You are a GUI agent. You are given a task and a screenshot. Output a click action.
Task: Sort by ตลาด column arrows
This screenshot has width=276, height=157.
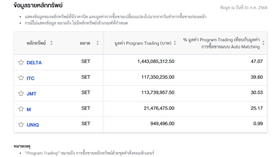pyautogui.click(x=98, y=43)
